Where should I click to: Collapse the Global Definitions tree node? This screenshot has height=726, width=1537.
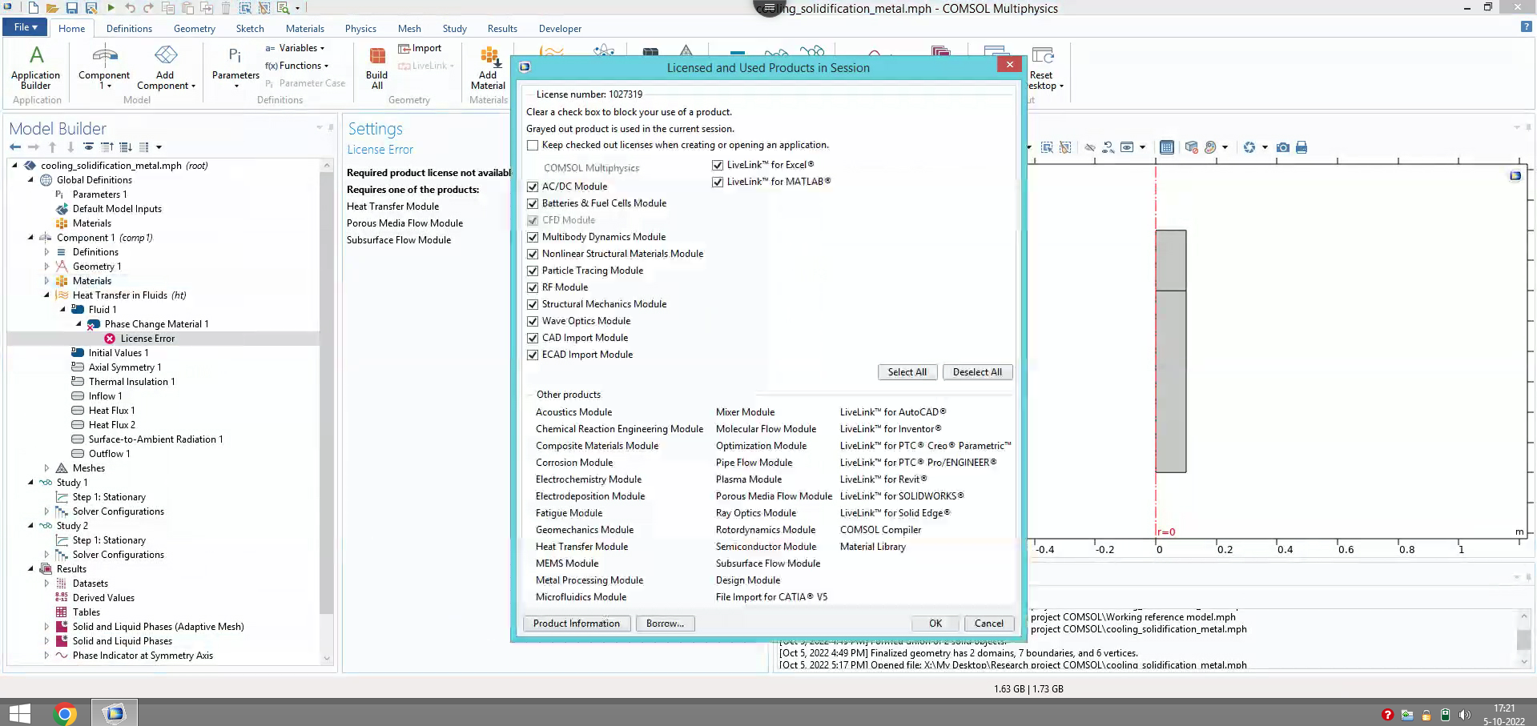(x=31, y=180)
